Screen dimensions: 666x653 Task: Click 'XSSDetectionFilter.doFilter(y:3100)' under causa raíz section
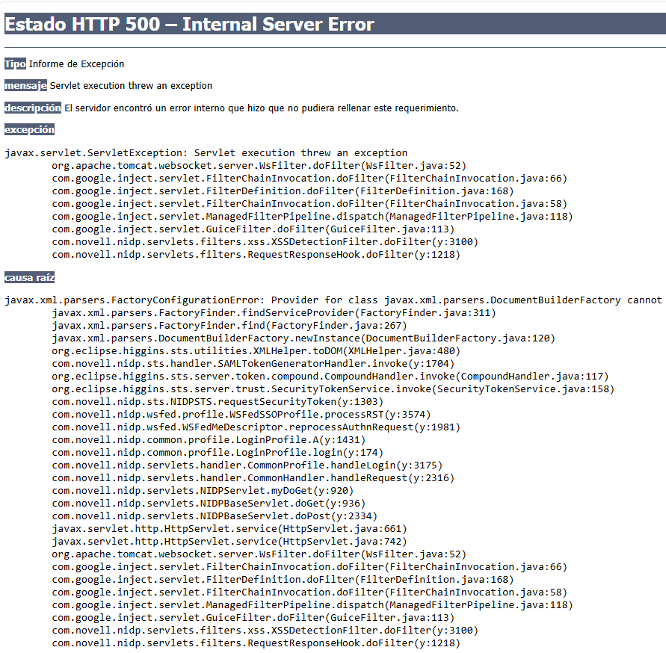point(265,631)
